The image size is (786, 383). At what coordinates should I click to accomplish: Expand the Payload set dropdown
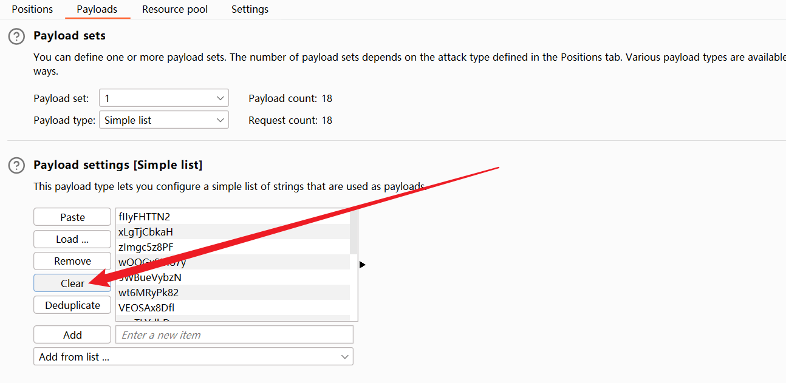[x=163, y=98]
